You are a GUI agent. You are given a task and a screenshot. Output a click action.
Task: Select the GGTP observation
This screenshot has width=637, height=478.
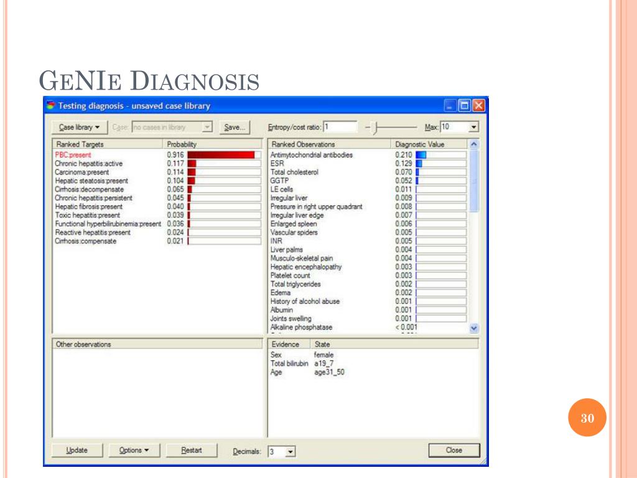point(368,180)
